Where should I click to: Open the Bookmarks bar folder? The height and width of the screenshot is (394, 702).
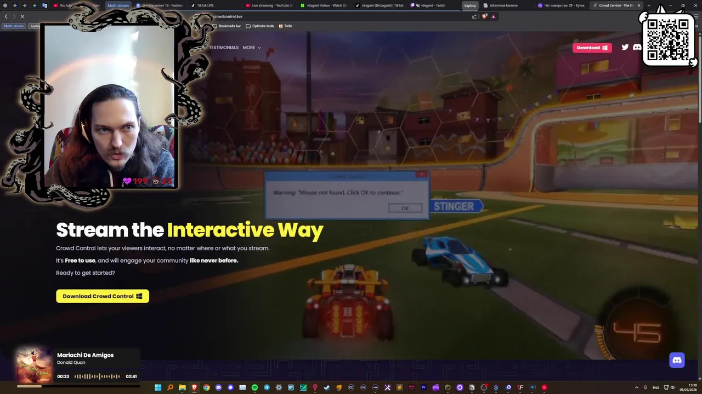pos(227,26)
